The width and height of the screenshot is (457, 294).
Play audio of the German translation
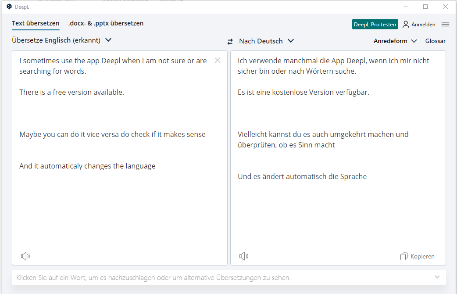click(244, 256)
